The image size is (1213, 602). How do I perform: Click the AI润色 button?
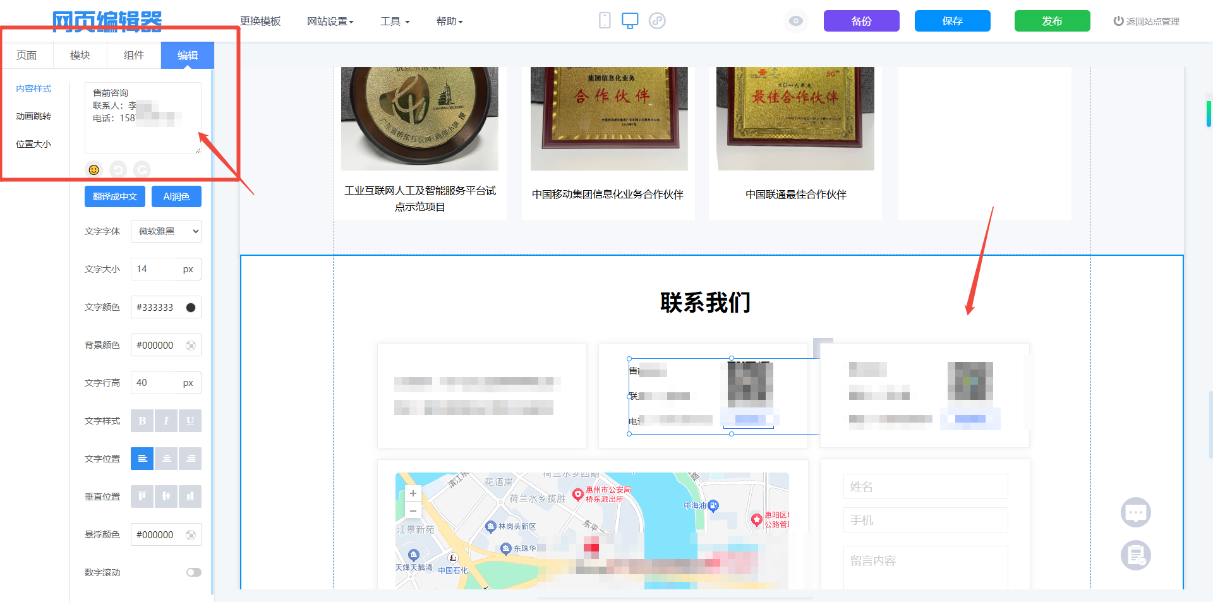point(176,196)
